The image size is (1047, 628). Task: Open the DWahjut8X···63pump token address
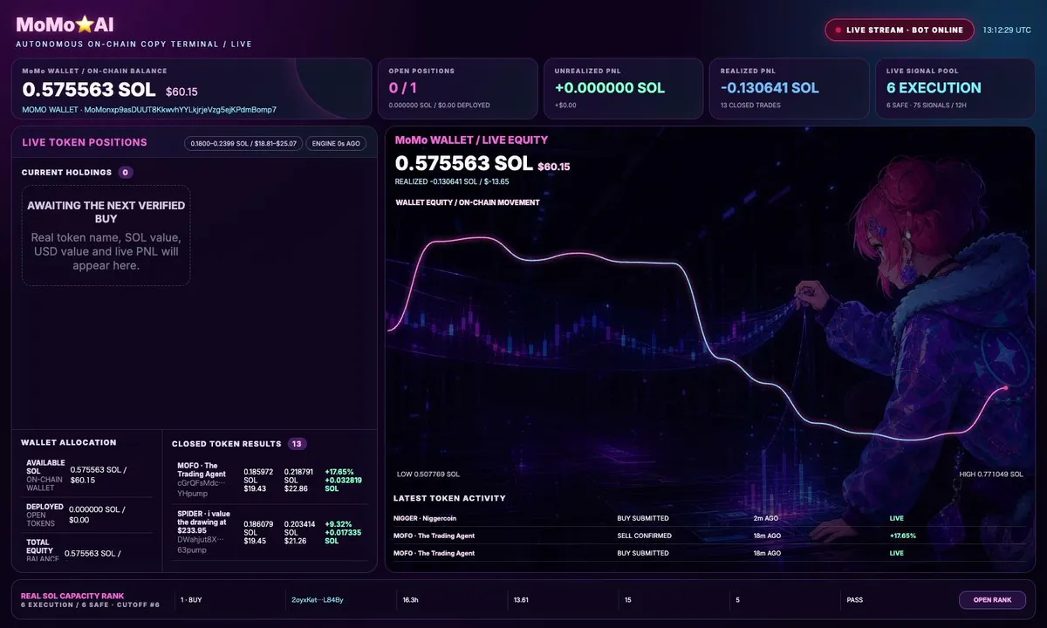pos(202,545)
